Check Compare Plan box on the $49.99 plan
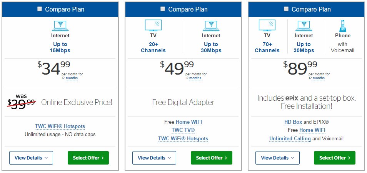 point(163,9)
